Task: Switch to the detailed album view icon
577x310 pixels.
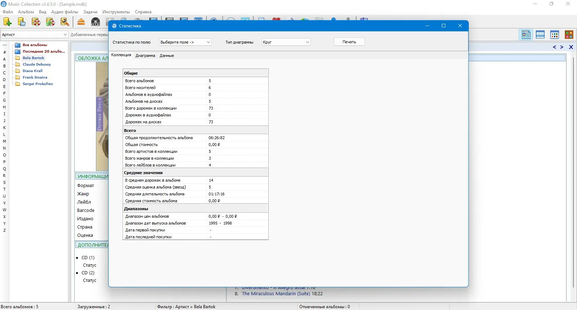Action: tap(526, 35)
